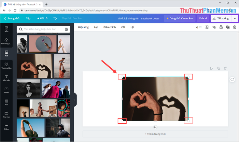The image size is (239, 142).
Task: Click the page notes icon above canvas
Action: 212,68
